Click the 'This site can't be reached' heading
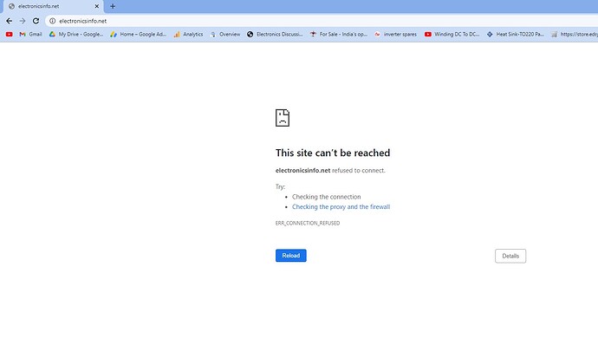This screenshot has height=339, width=598. click(333, 153)
